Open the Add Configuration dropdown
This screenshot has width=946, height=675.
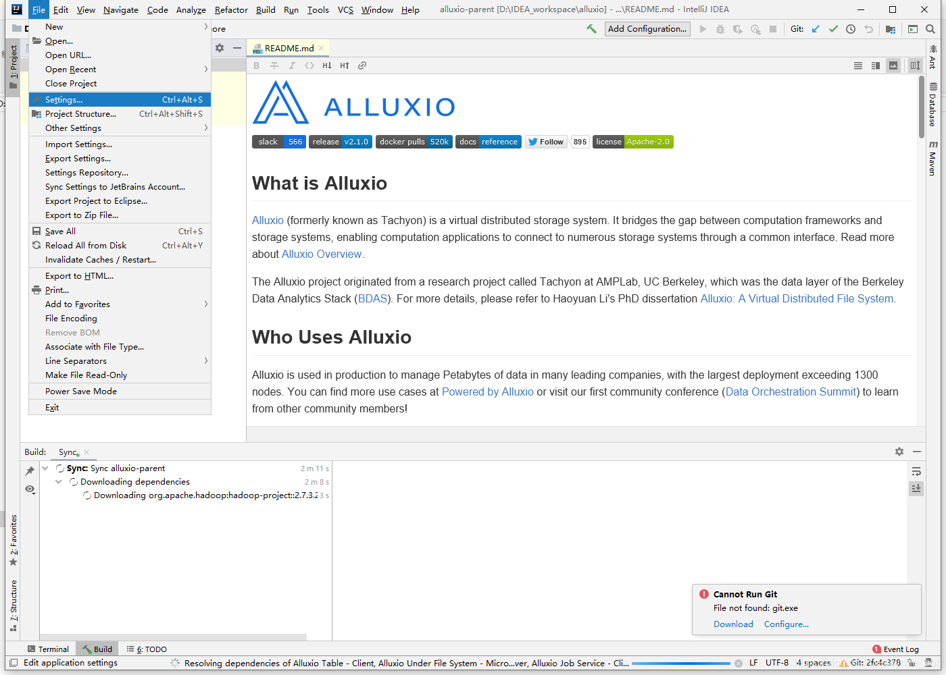tap(647, 28)
